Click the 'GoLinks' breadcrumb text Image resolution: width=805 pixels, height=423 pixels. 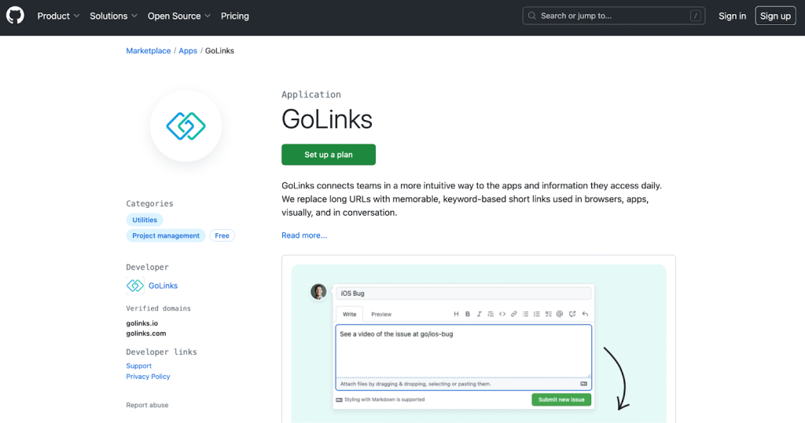[x=220, y=51]
